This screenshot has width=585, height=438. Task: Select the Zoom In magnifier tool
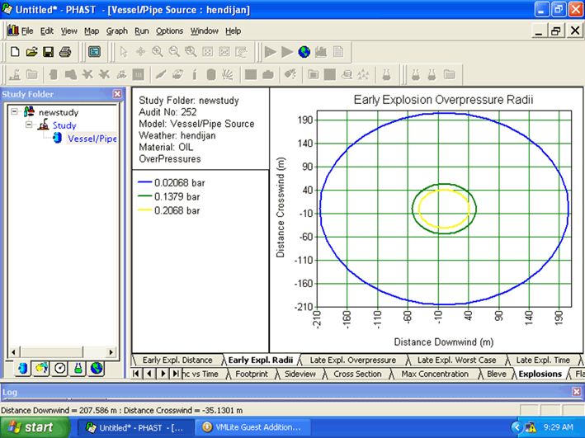click(157, 52)
